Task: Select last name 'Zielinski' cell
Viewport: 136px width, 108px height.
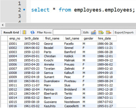Action: (73, 69)
